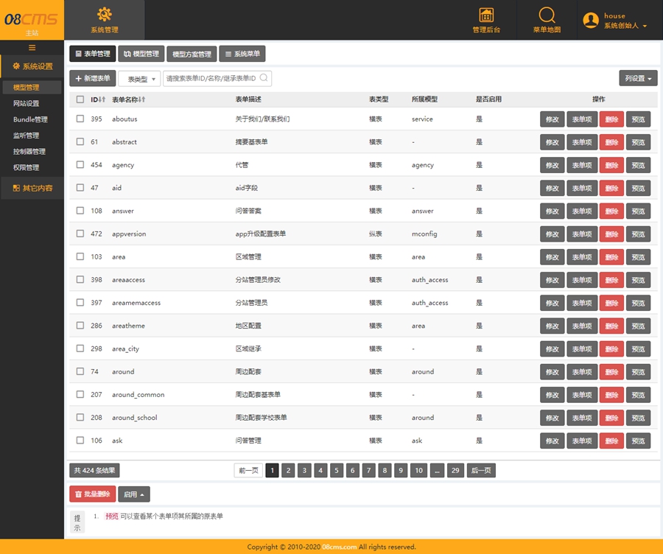
Task: Expand the 启用 dropdown at the bottom
Action: pos(135,494)
